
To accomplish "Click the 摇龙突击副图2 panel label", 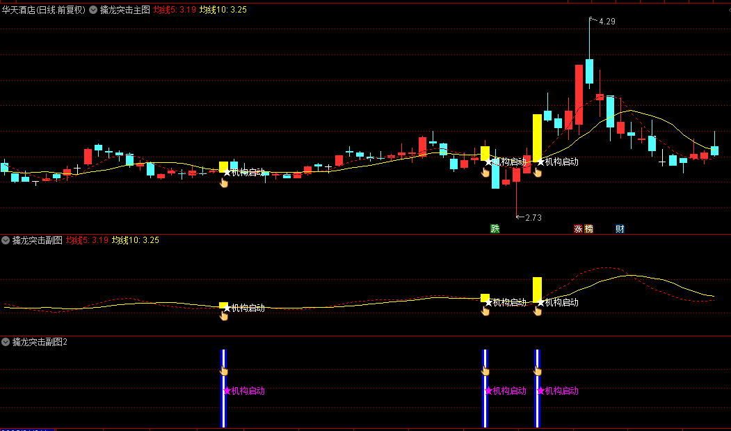I will point(40,342).
